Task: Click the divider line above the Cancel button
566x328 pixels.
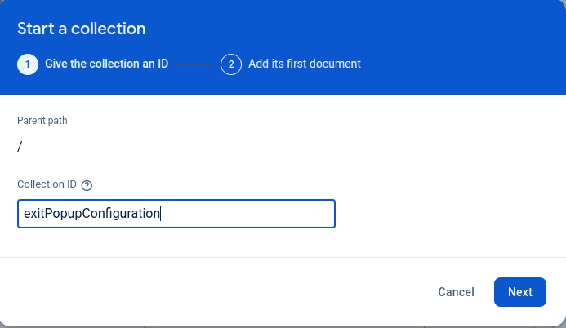Action: click(283, 257)
